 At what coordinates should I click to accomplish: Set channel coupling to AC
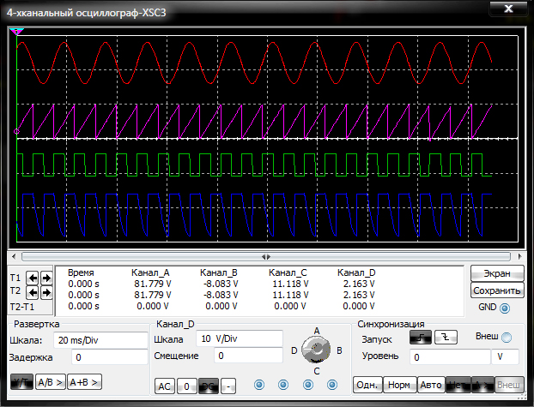pyautogui.click(x=165, y=386)
